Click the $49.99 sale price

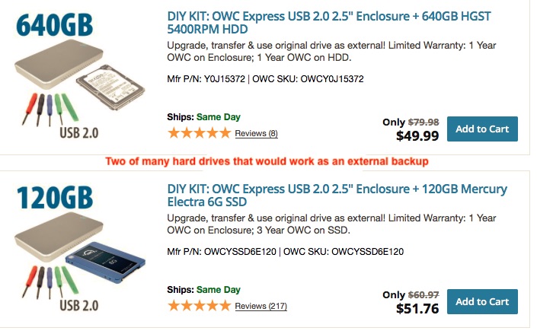coord(417,137)
